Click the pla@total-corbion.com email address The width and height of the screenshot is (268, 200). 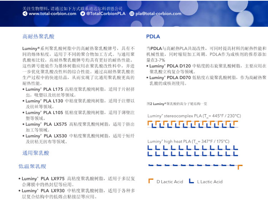(158, 14)
